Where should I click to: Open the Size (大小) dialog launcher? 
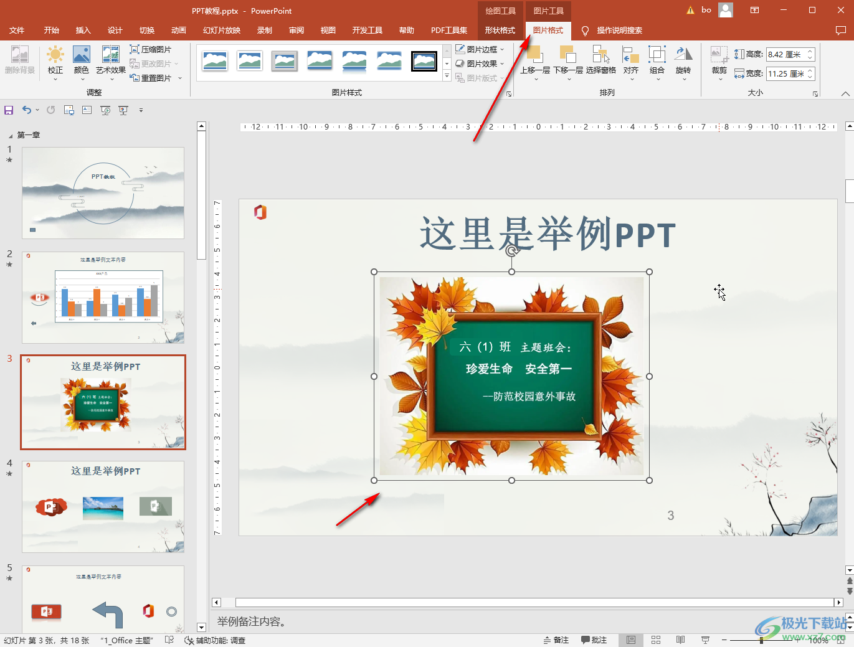(x=815, y=94)
